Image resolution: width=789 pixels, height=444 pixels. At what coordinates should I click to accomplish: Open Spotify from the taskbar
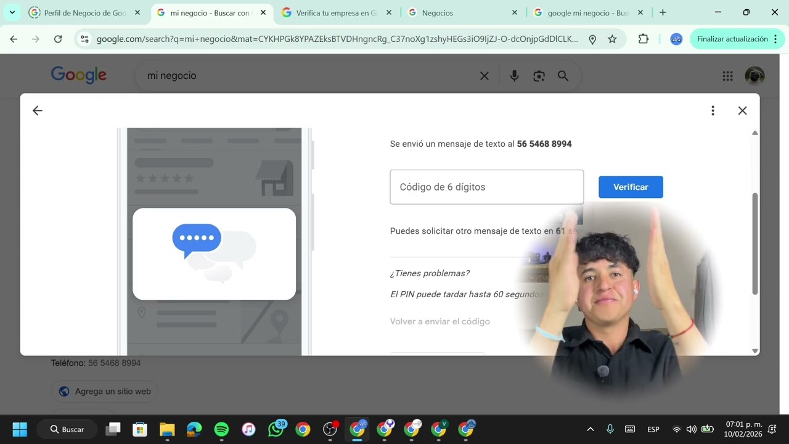(221, 429)
